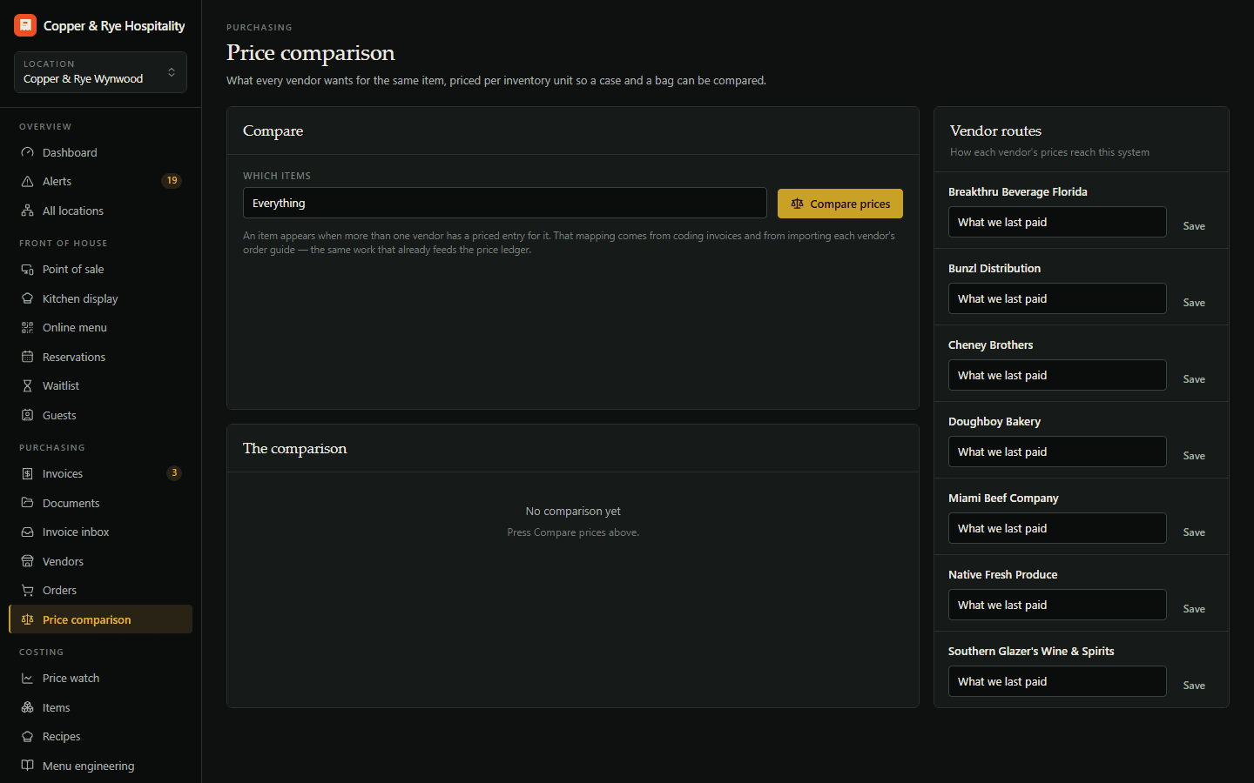1254x783 pixels.
Task: Click the Menu engineering book icon
Action: coord(27,766)
